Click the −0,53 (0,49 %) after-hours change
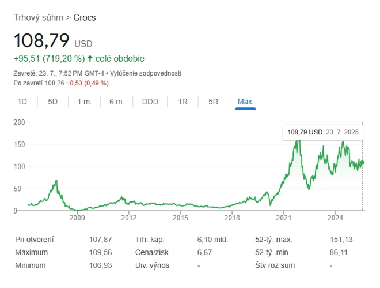 point(88,83)
